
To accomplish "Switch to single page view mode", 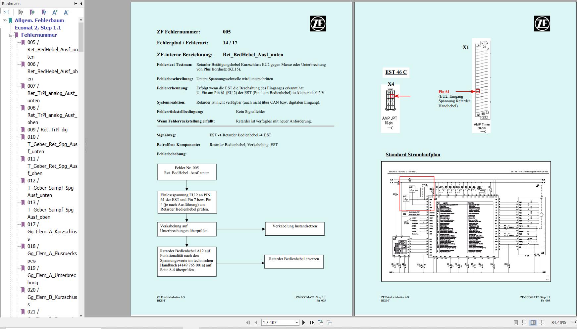I will (x=516, y=322).
